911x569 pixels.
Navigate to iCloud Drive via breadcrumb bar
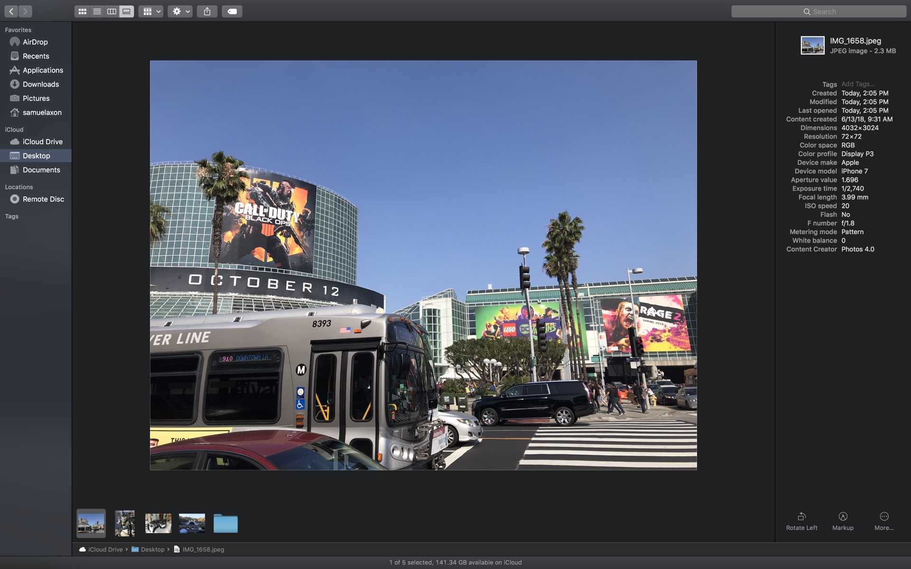(x=105, y=550)
